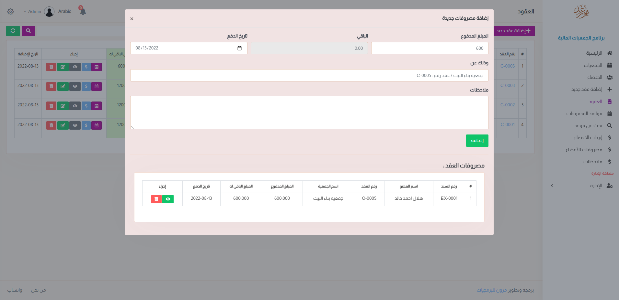The width and height of the screenshot is (619, 300).
Task: View contract in first row with eye icon
Action: [75, 67]
